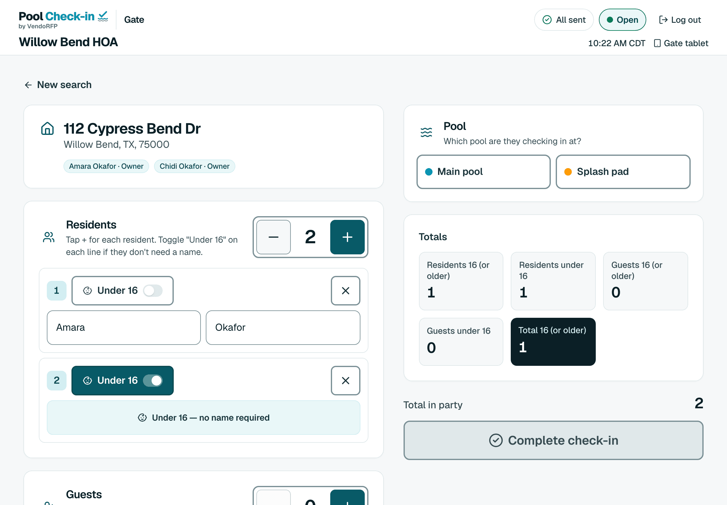Viewport: 727px width, 505px height.
Task: Click the face icon in no-name-required banner
Action: [142, 418]
